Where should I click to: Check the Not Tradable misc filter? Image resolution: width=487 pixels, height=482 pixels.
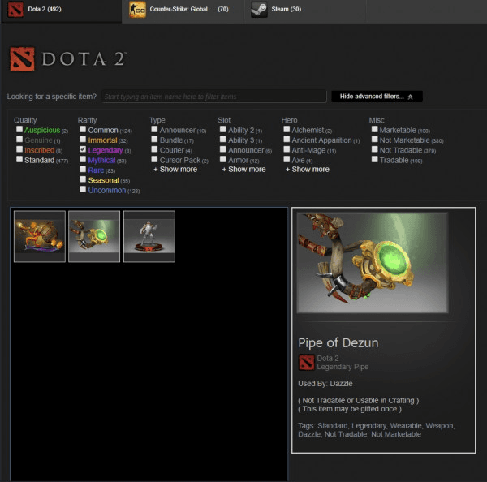coord(375,149)
